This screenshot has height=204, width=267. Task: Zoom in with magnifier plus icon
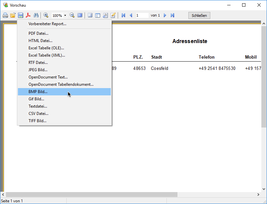click(46, 15)
